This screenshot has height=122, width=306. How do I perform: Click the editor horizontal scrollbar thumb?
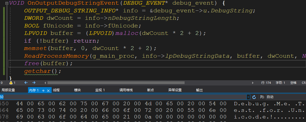click(116, 83)
